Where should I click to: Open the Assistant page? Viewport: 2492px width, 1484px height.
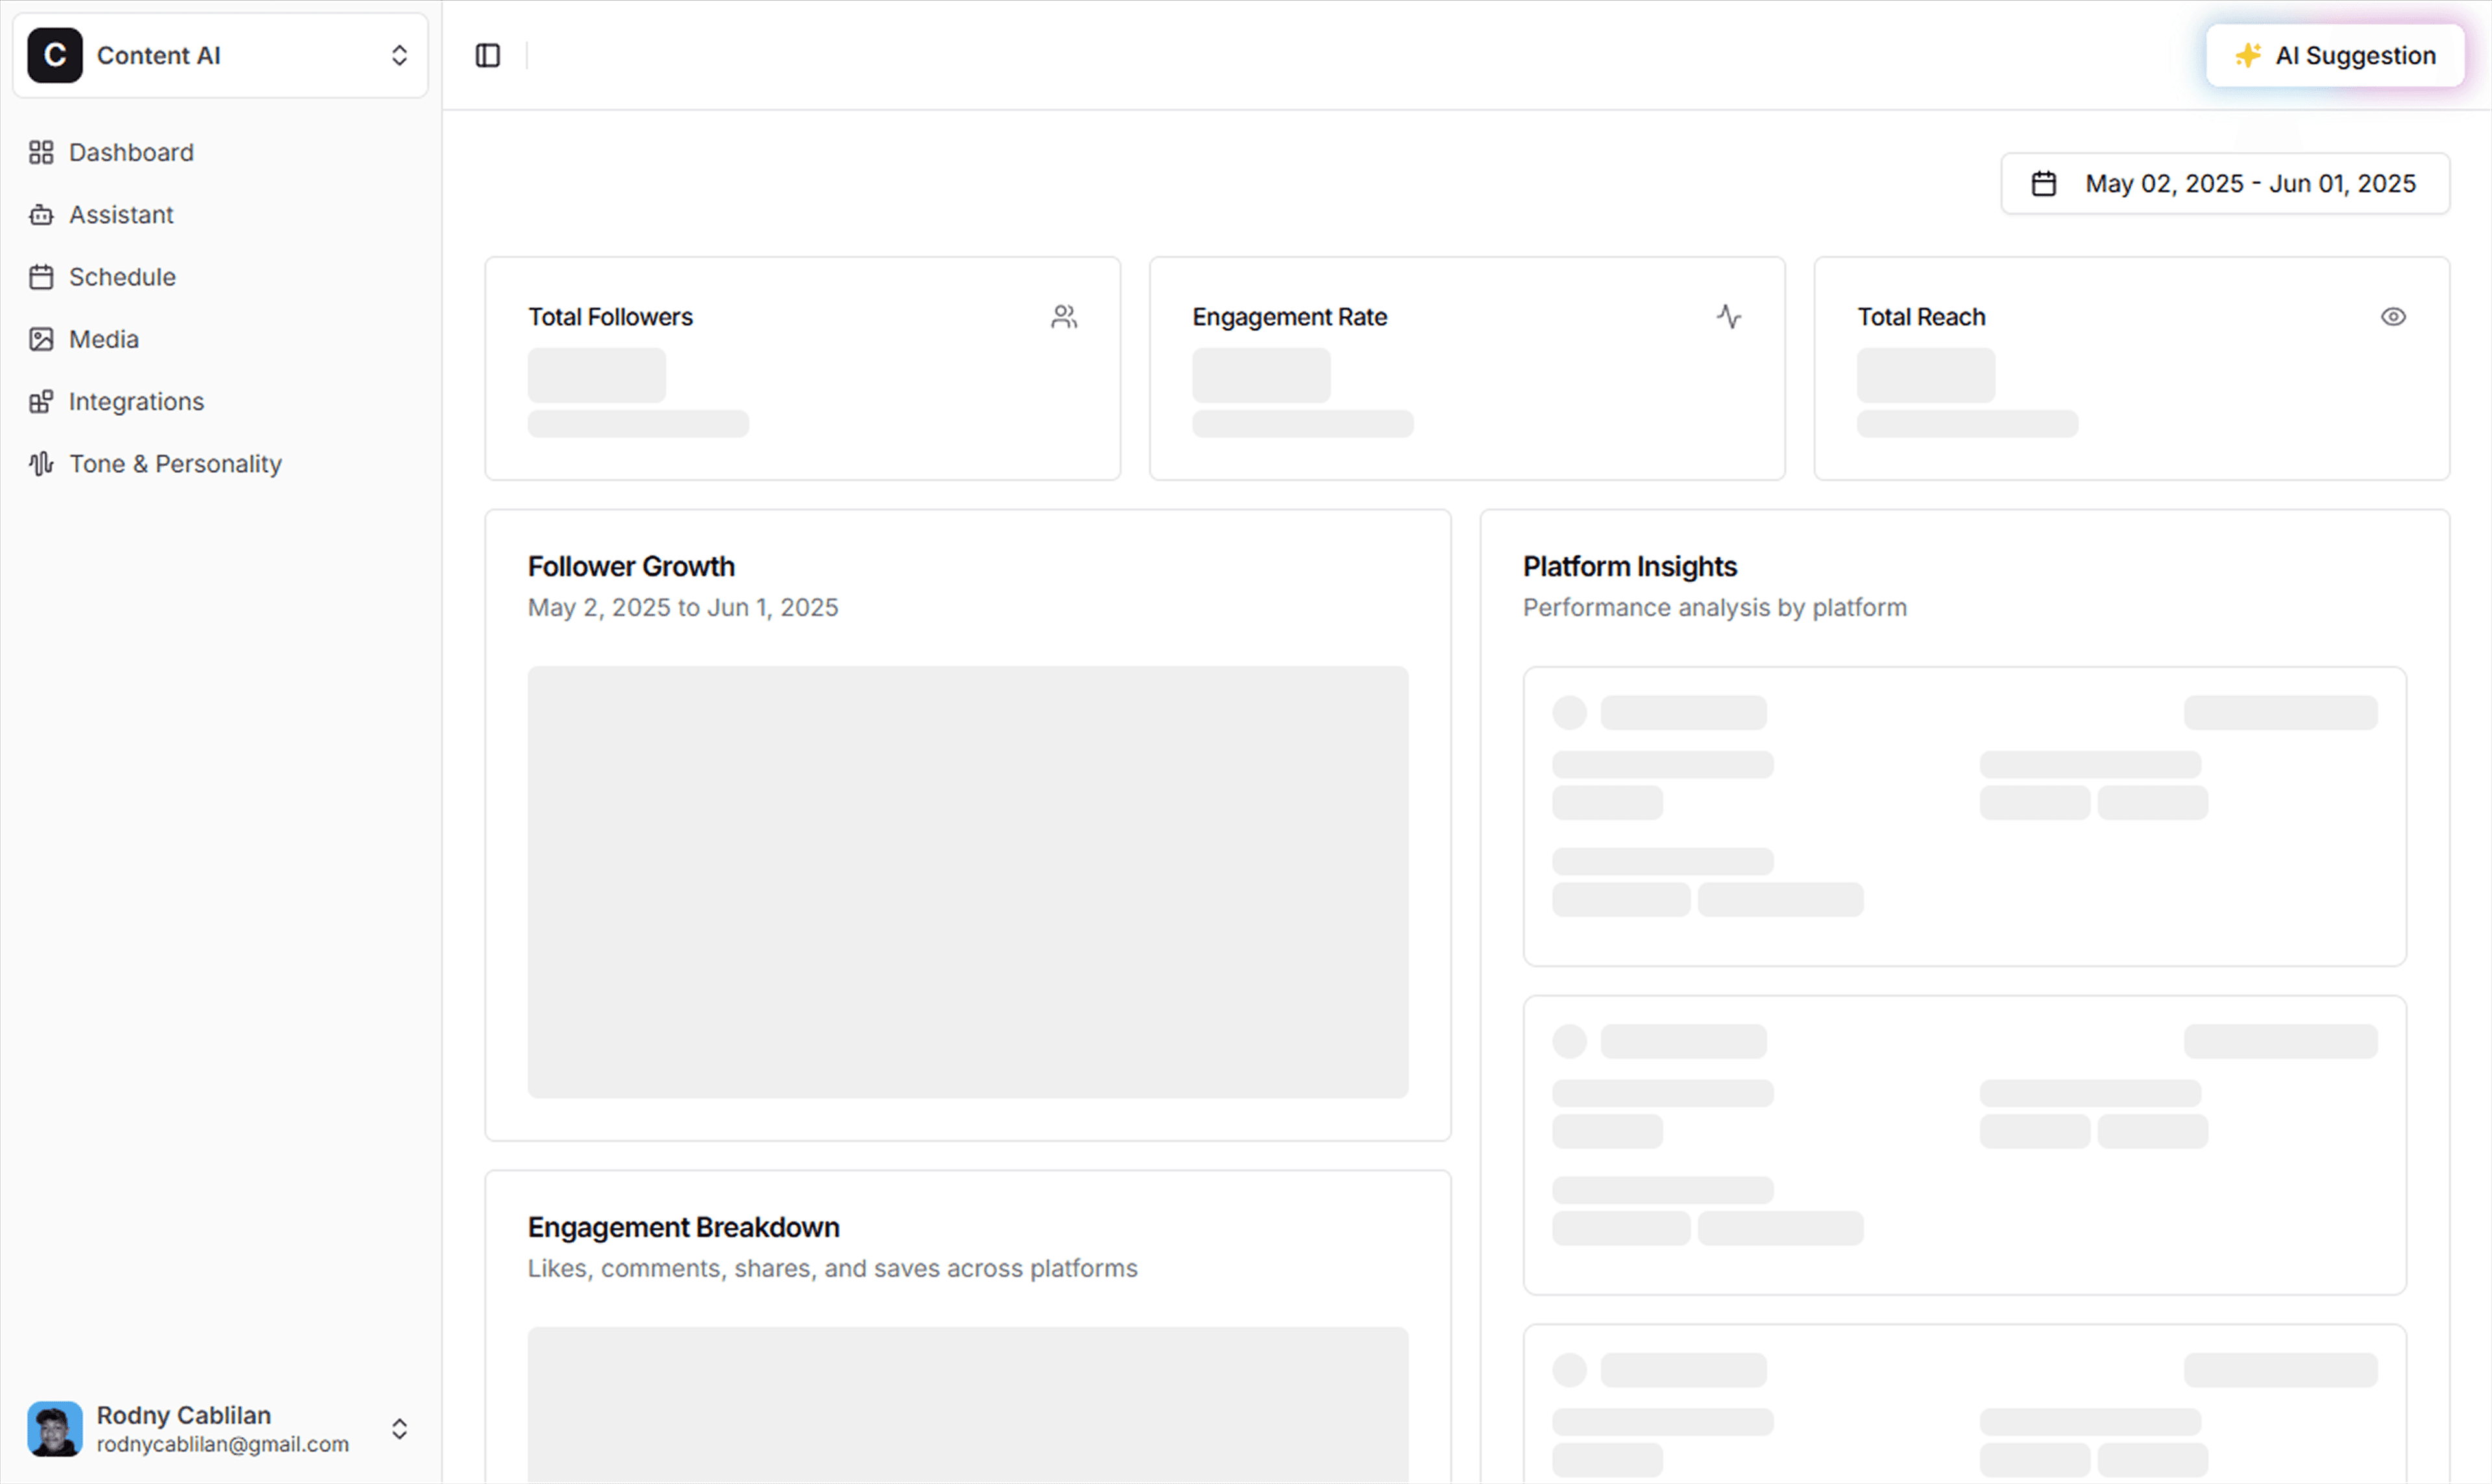click(x=219, y=215)
